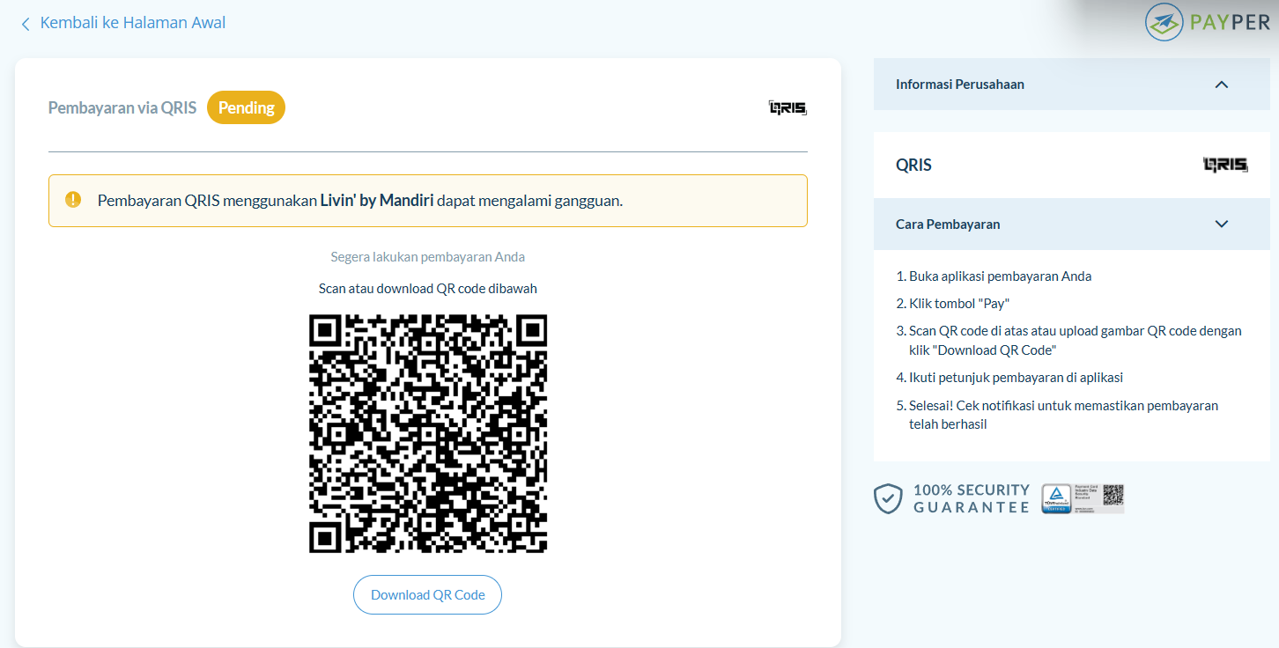Click the yellow warning exclamation icon
The image size is (1279, 648).
(73, 200)
